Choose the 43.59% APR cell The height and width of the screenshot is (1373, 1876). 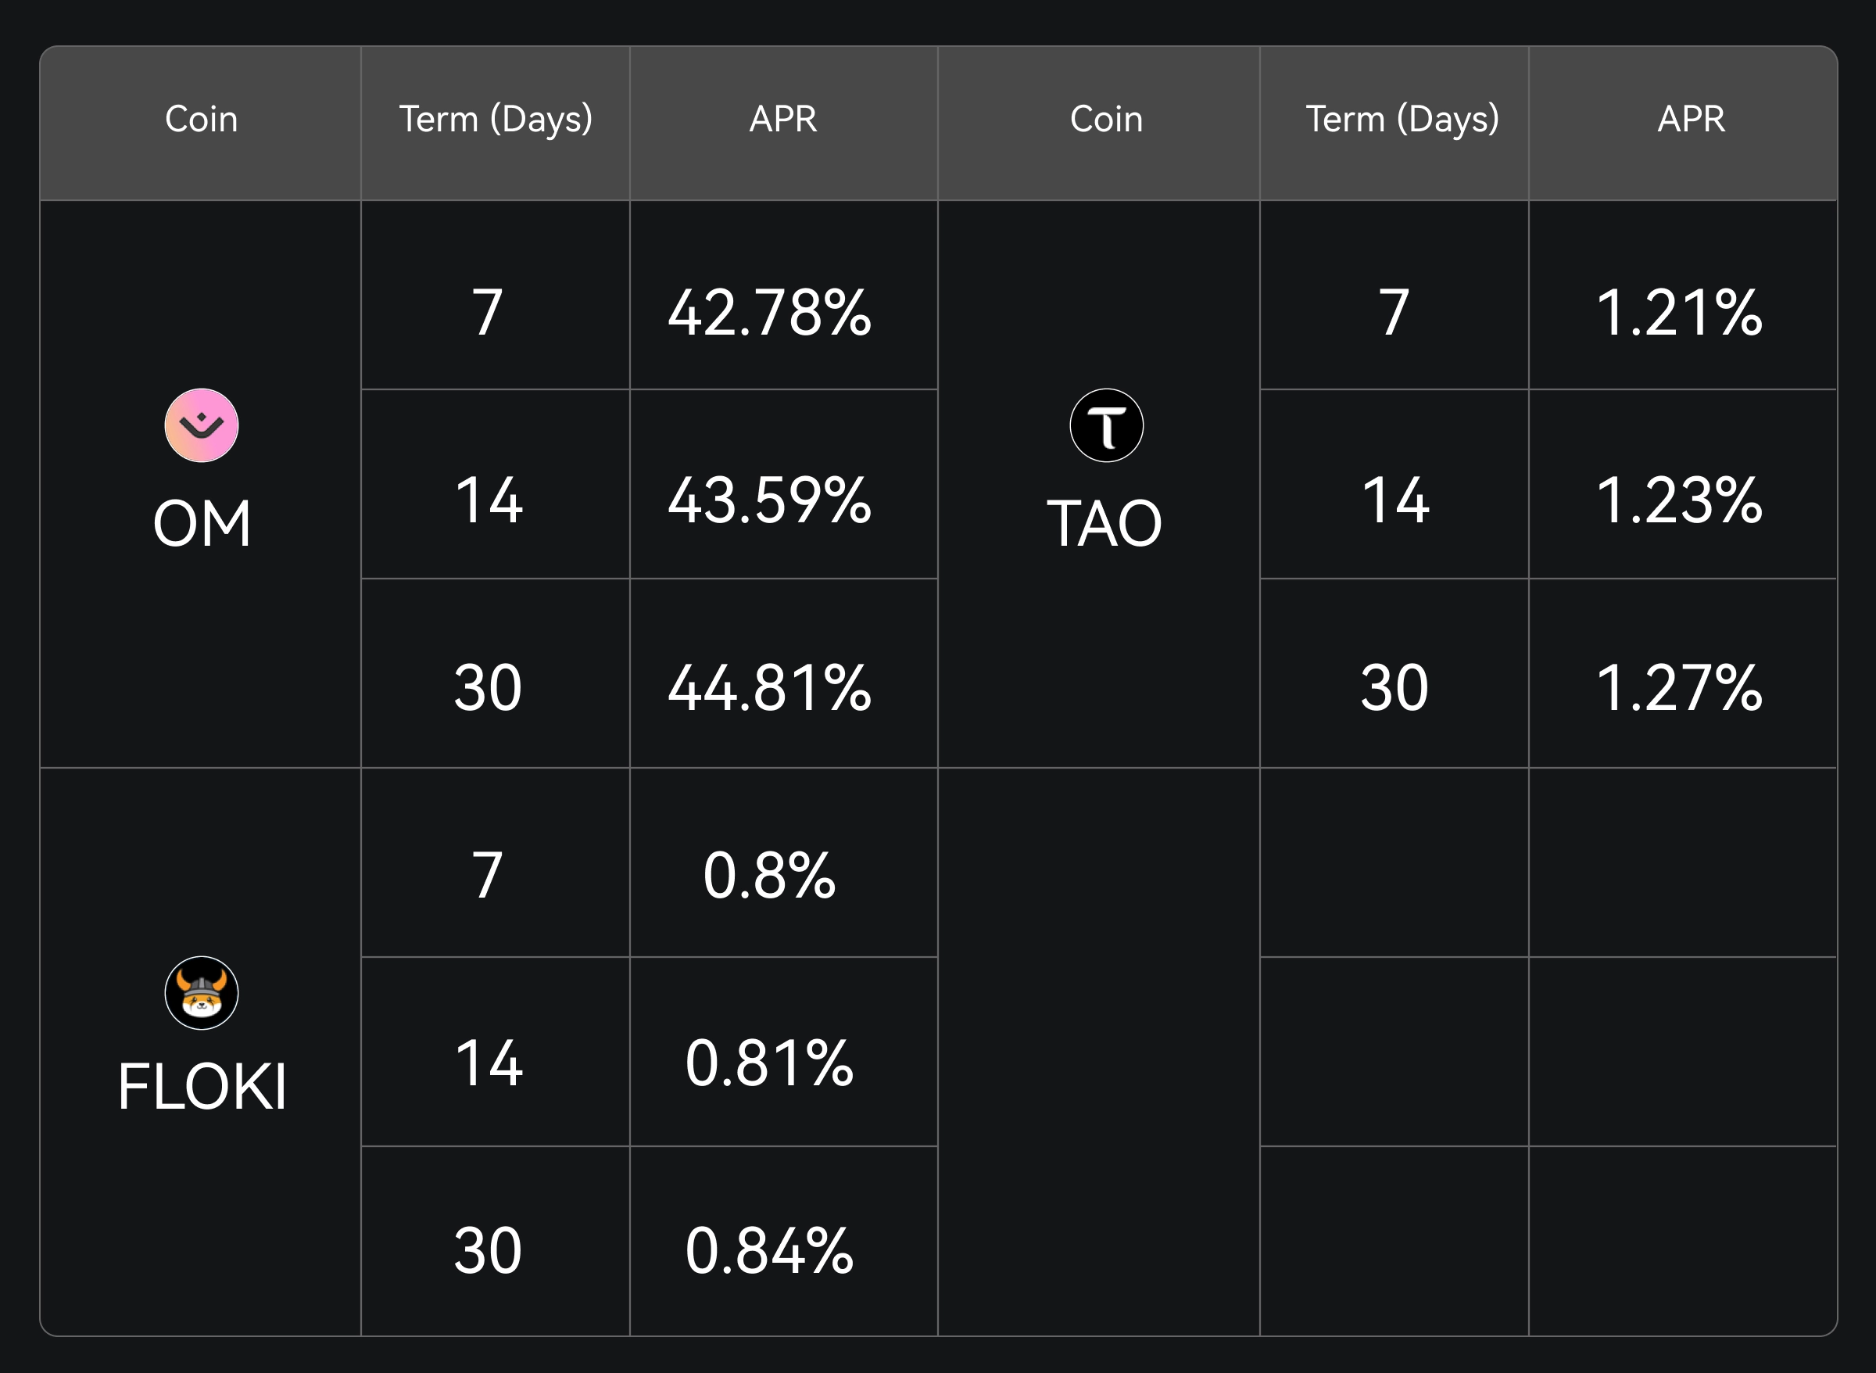(769, 500)
